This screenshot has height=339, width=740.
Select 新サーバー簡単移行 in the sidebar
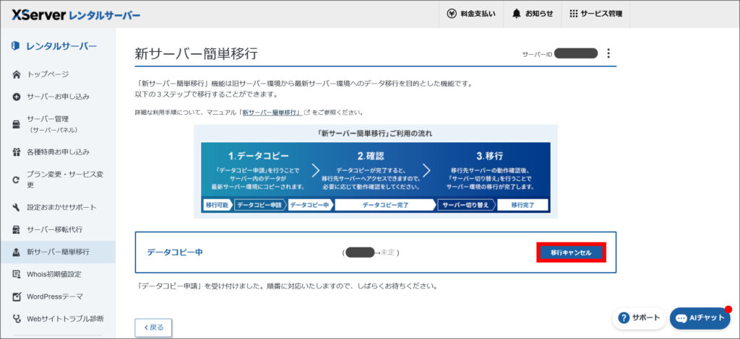tap(58, 252)
